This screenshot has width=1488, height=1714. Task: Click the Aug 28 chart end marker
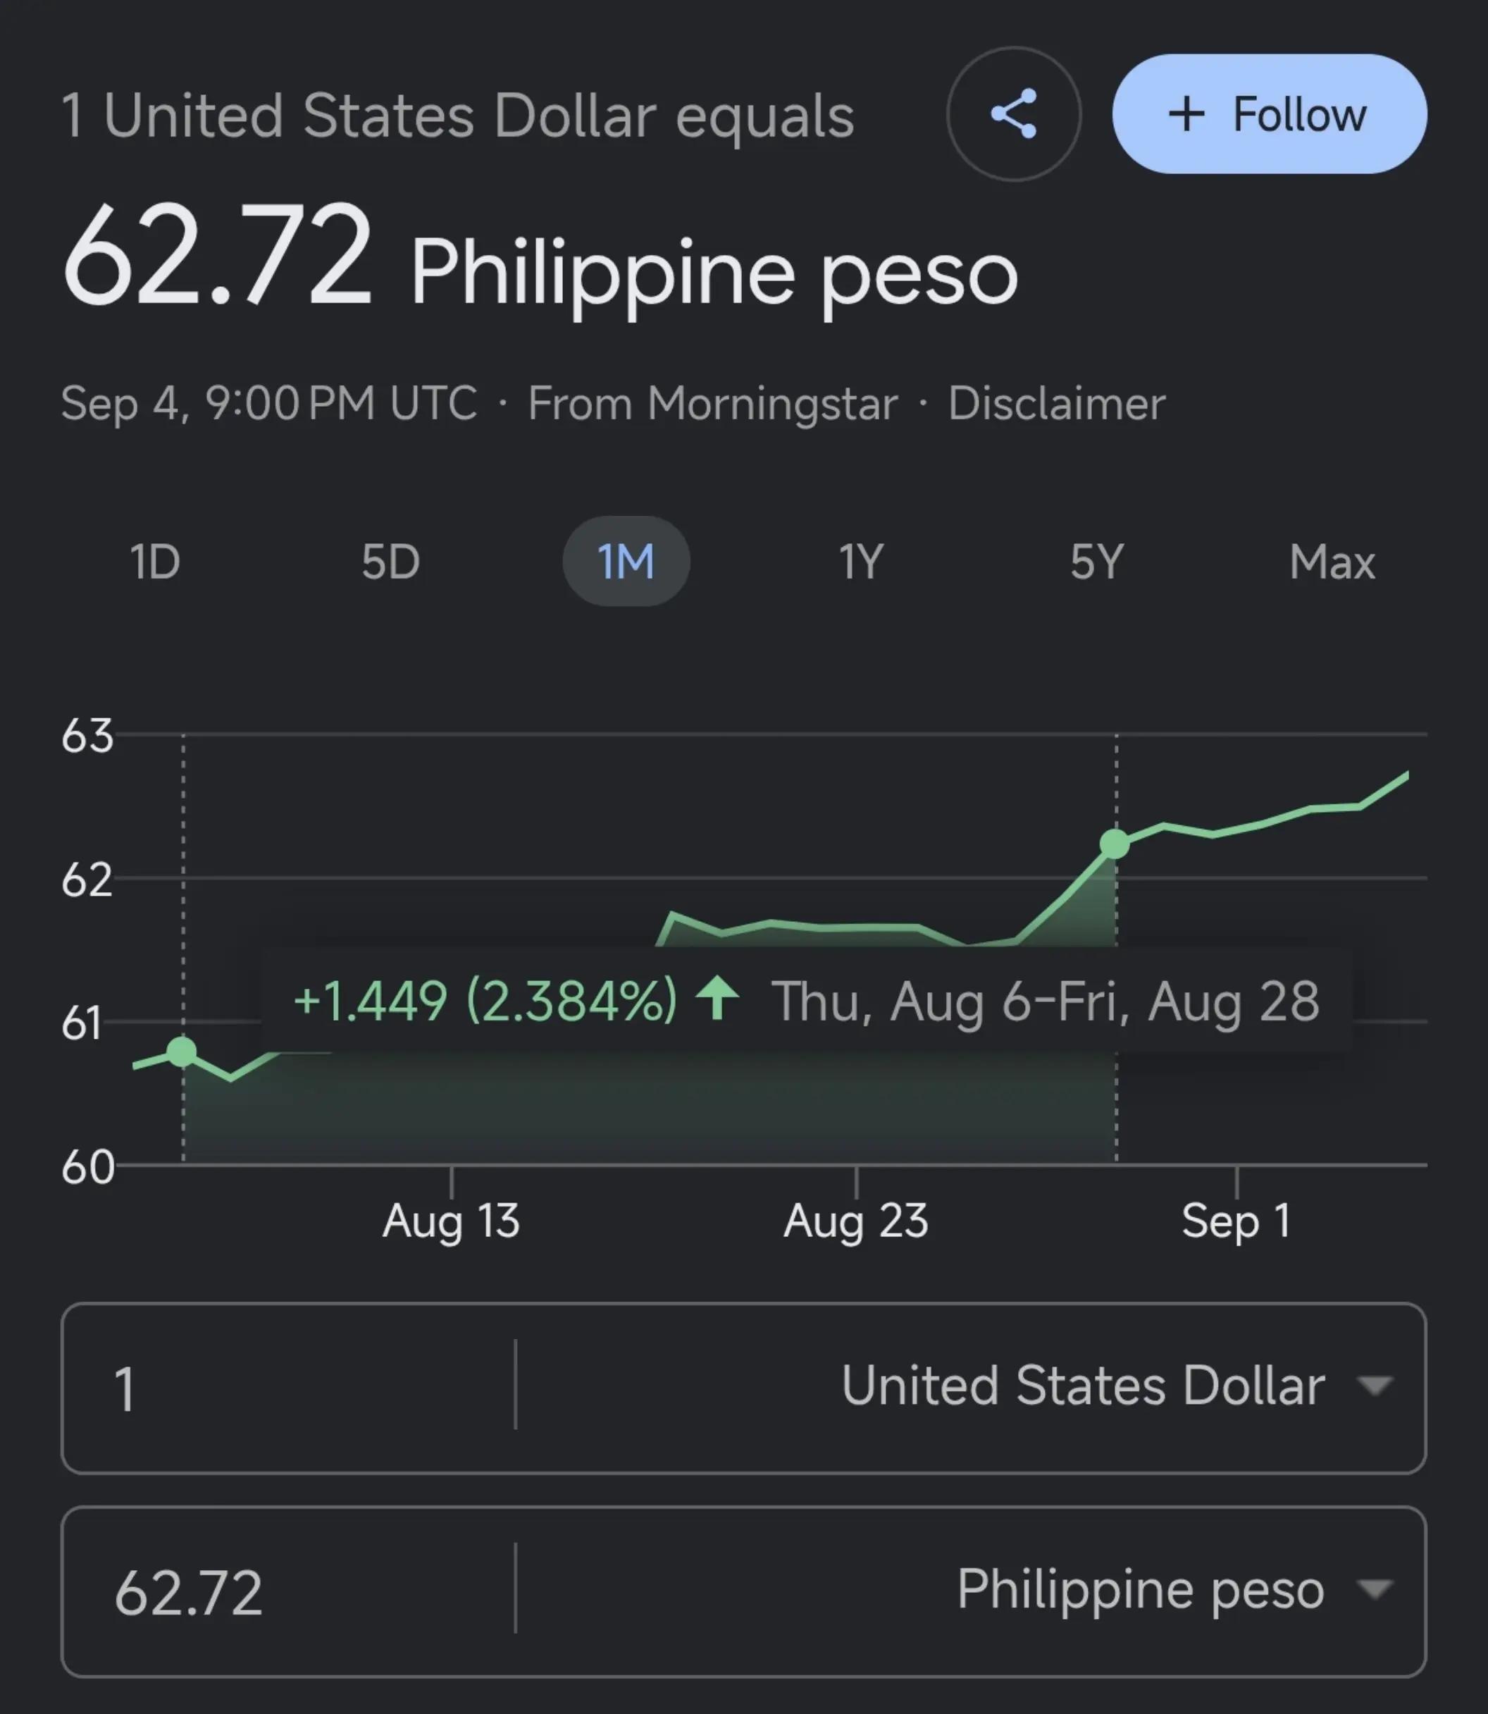tap(1115, 844)
